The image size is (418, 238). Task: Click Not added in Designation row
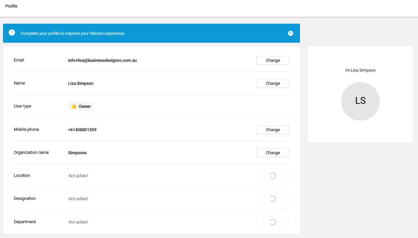(x=78, y=199)
